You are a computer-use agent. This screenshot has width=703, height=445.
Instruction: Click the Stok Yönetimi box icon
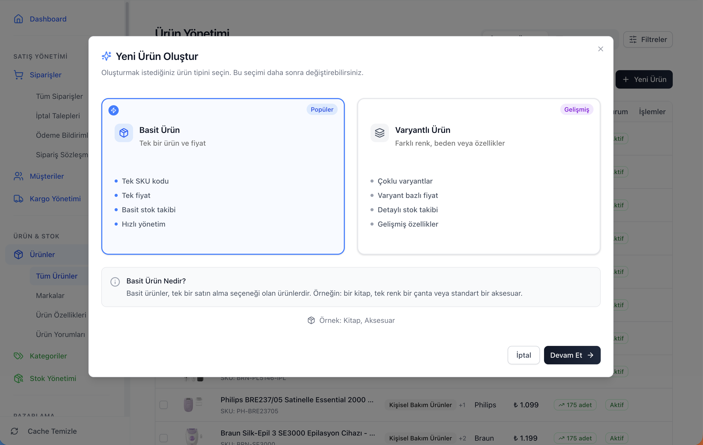pos(18,378)
